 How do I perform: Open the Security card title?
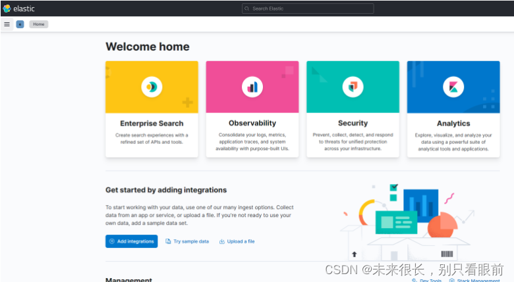[x=353, y=123]
